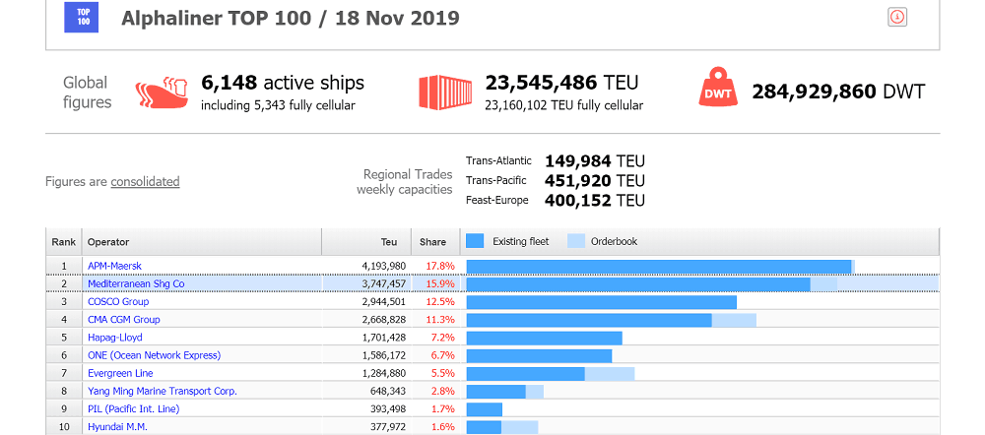Select Mediterranean Shg Co operator

pyautogui.click(x=136, y=283)
